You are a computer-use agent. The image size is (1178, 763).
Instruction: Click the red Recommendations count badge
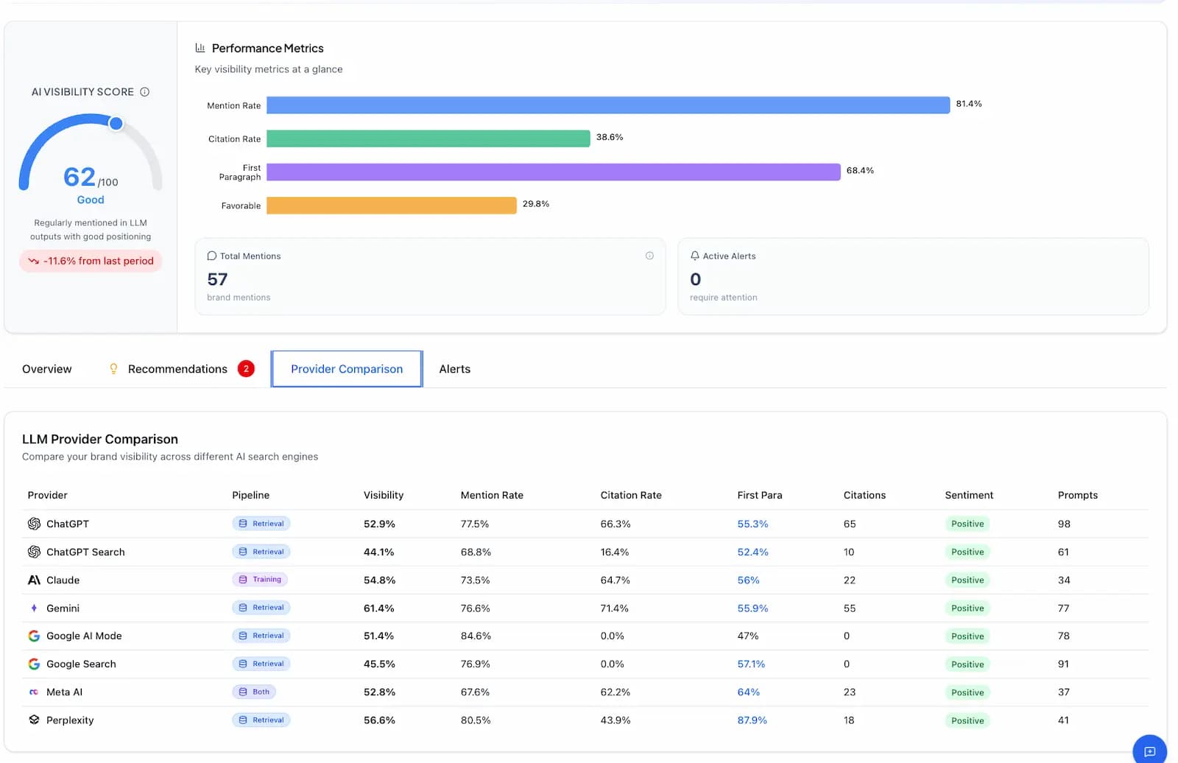tap(246, 369)
